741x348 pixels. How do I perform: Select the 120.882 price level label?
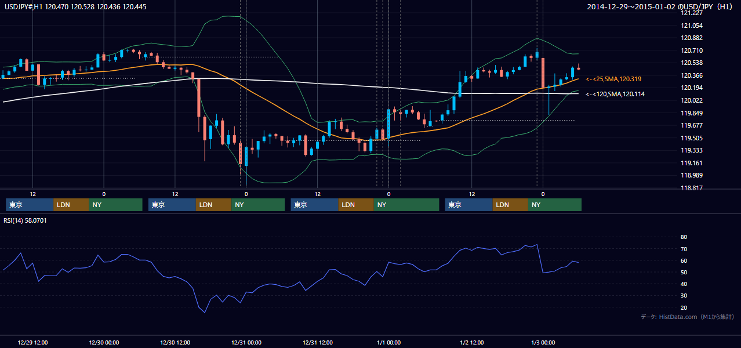pyautogui.click(x=691, y=38)
